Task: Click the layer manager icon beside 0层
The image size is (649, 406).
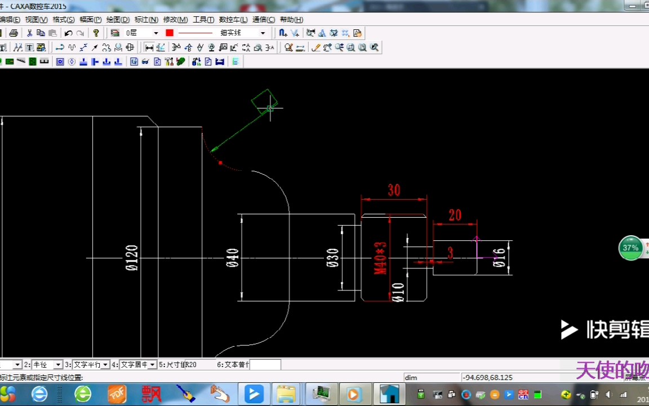Action: [115, 33]
